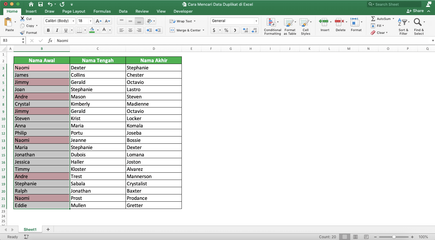This screenshot has width=435, height=240.
Task: Add a new sheet with the plus button
Action: pyautogui.click(x=48, y=229)
